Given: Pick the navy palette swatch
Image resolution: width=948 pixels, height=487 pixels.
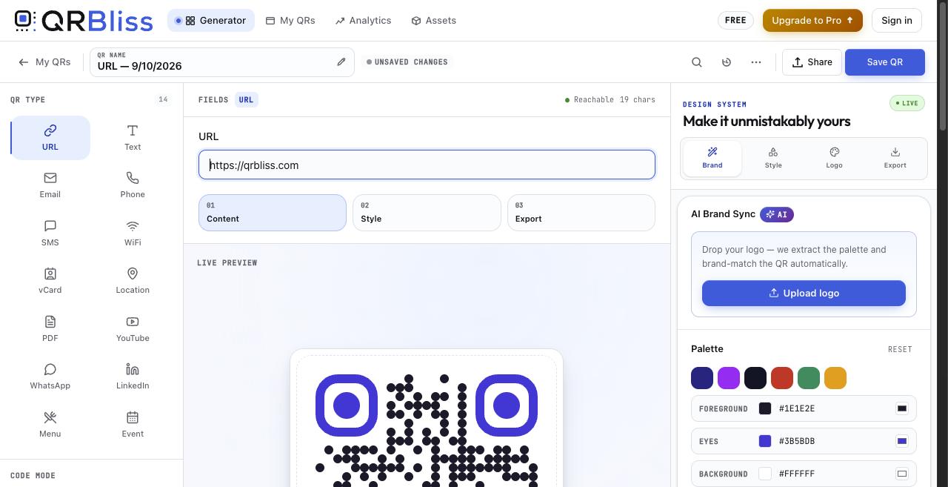Looking at the screenshot, I should point(702,378).
